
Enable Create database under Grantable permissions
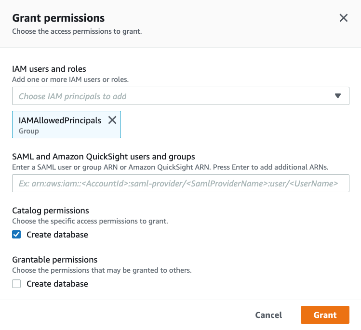17,284
